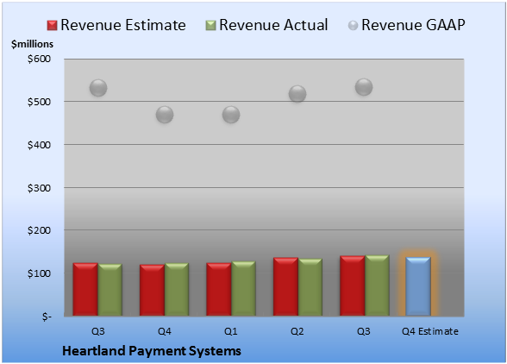Image resolution: width=507 pixels, height=364 pixels.
Task: Click the GAAP revenue sphere above Q4
Action: (x=165, y=115)
